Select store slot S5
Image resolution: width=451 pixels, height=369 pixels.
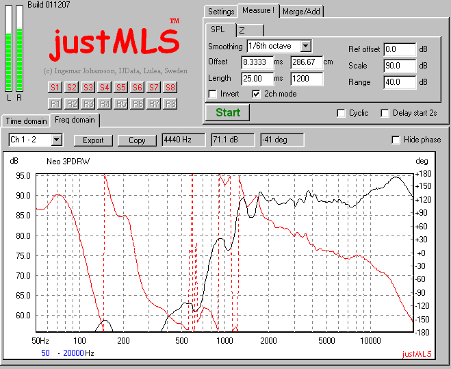[121, 87]
